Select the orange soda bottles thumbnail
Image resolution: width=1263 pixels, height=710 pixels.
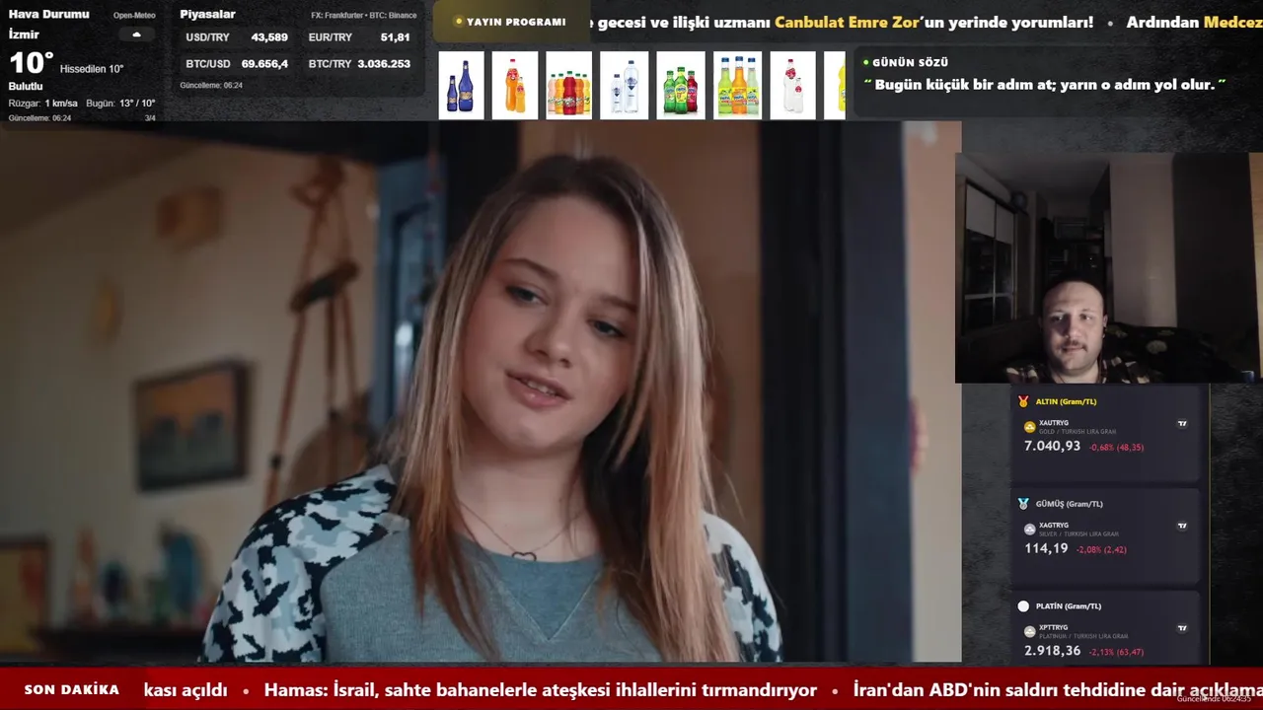click(515, 86)
